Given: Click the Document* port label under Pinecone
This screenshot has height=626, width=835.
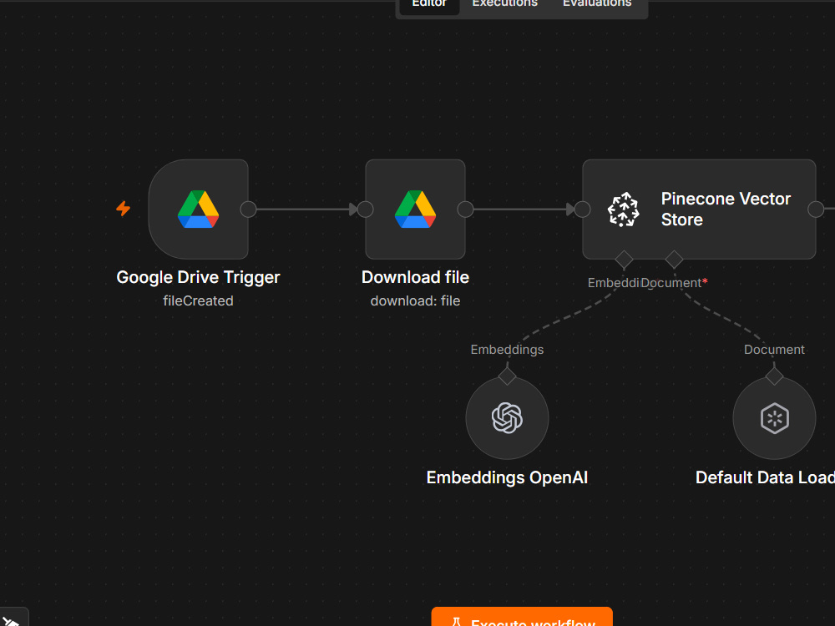Looking at the screenshot, I should pyautogui.click(x=674, y=283).
